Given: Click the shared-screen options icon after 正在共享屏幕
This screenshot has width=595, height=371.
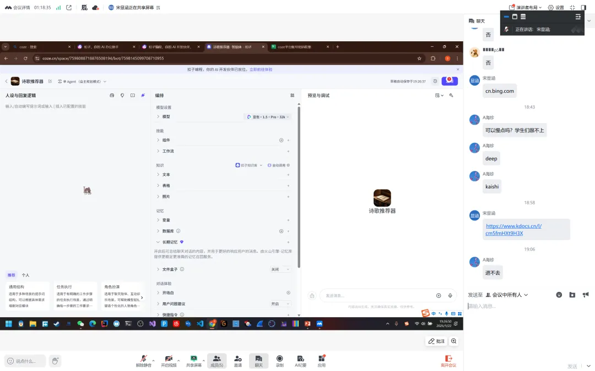Looking at the screenshot, I should click(158, 8).
